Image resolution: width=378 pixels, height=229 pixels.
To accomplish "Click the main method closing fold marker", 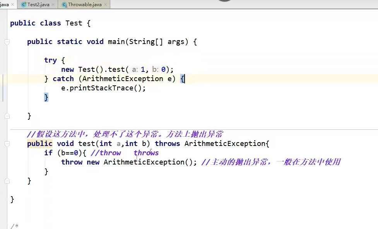I will click(x=7, y=116).
